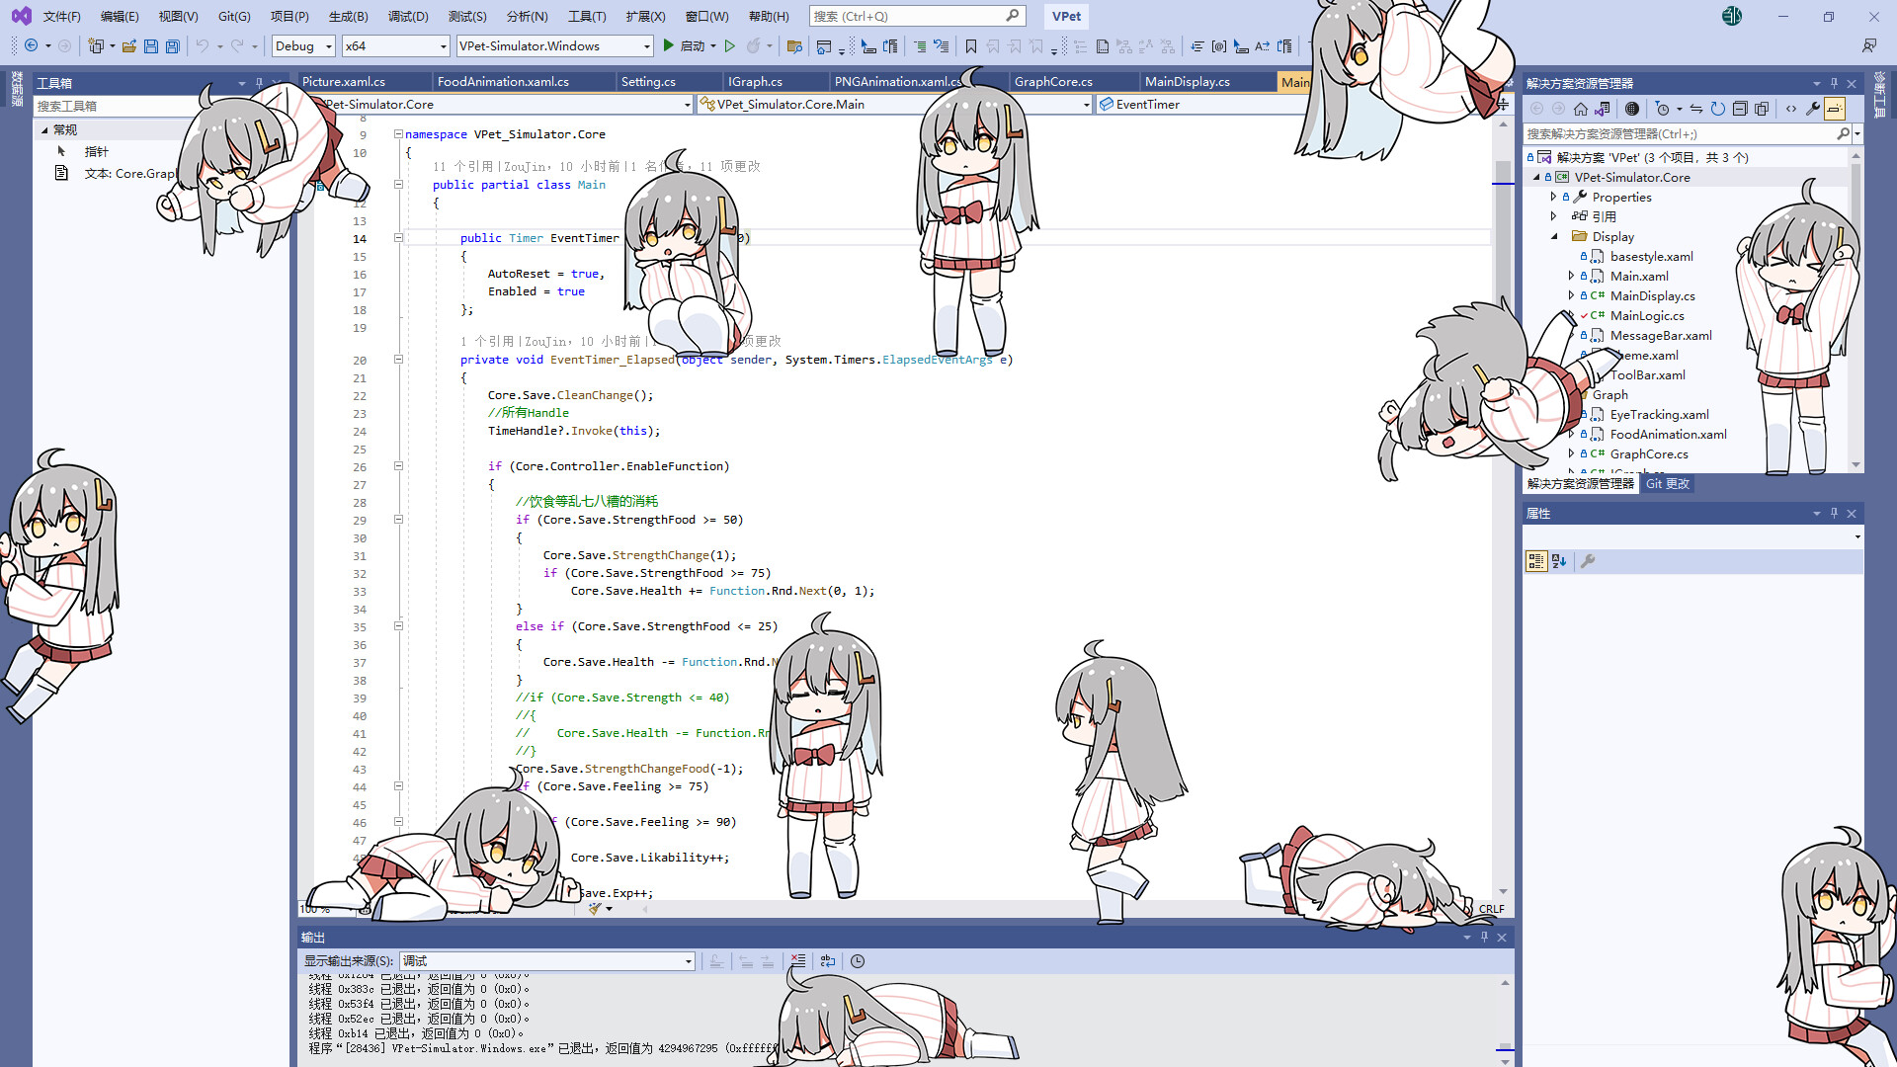The height and width of the screenshot is (1067, 1897).
Task: Pin the Solution Explorer to disable auto-hide
Action: point(1834,83)
